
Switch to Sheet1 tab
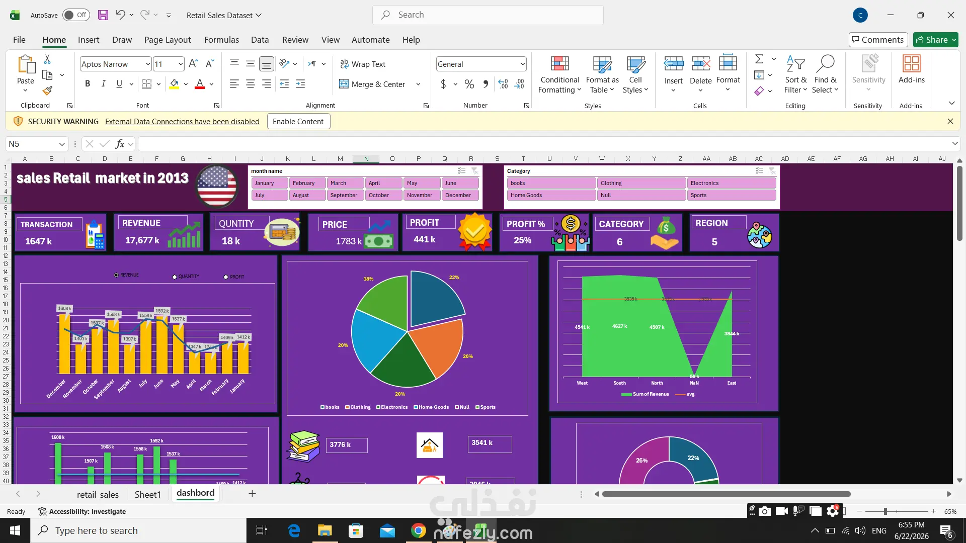[x=148, y=494]
